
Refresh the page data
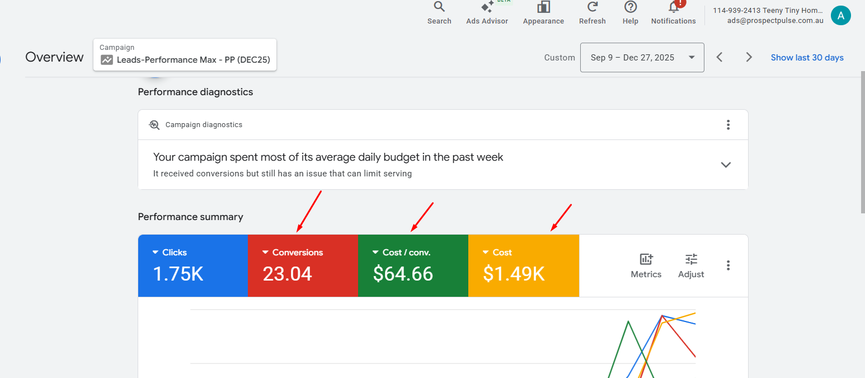pyautogui.click(x=592, y=7)
